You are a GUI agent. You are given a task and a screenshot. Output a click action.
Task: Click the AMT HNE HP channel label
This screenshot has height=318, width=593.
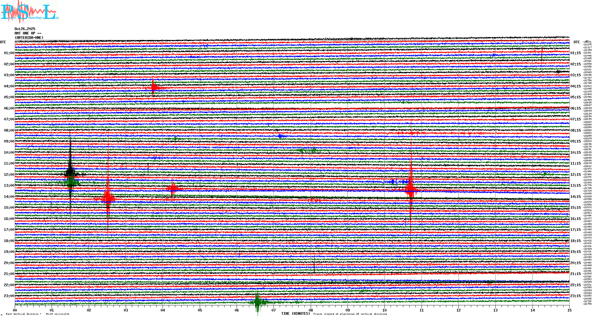[x=28, y=33]
